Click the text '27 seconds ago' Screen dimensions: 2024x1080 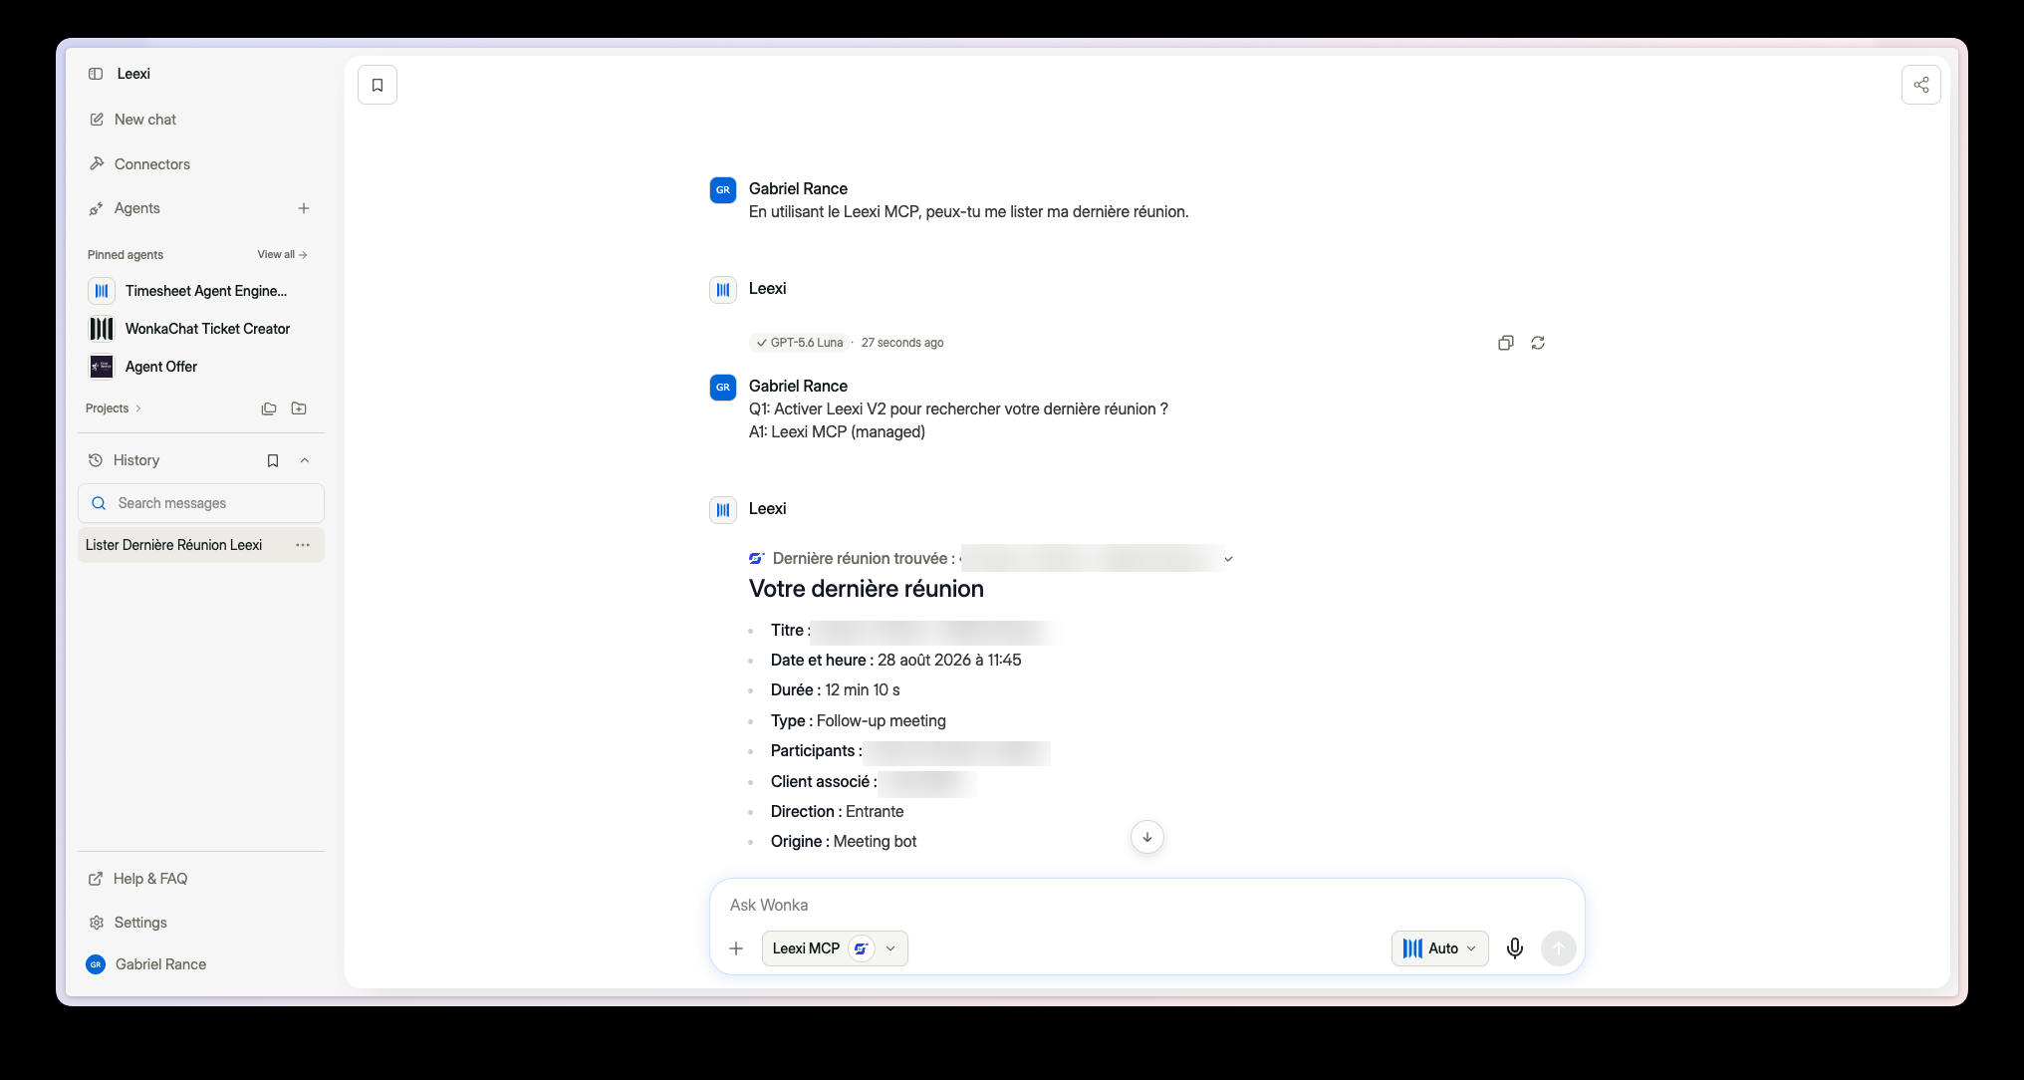(x=902, y=343)
